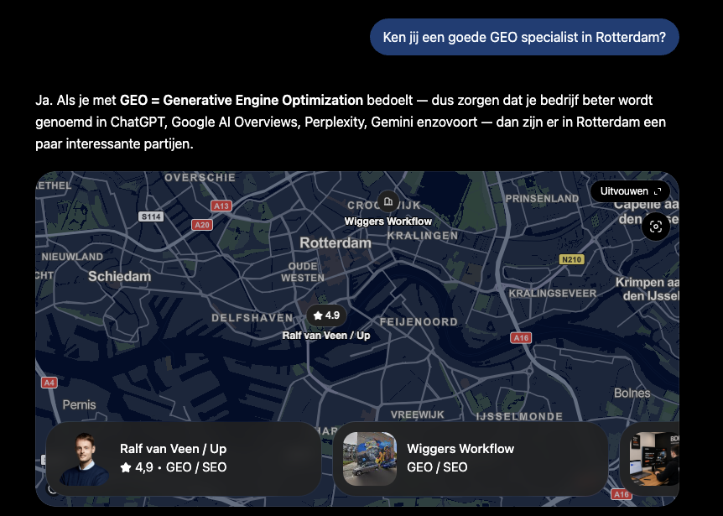Click the N210 road shield on map
This screenshot has height=516, width=723.
click(572, 259)
